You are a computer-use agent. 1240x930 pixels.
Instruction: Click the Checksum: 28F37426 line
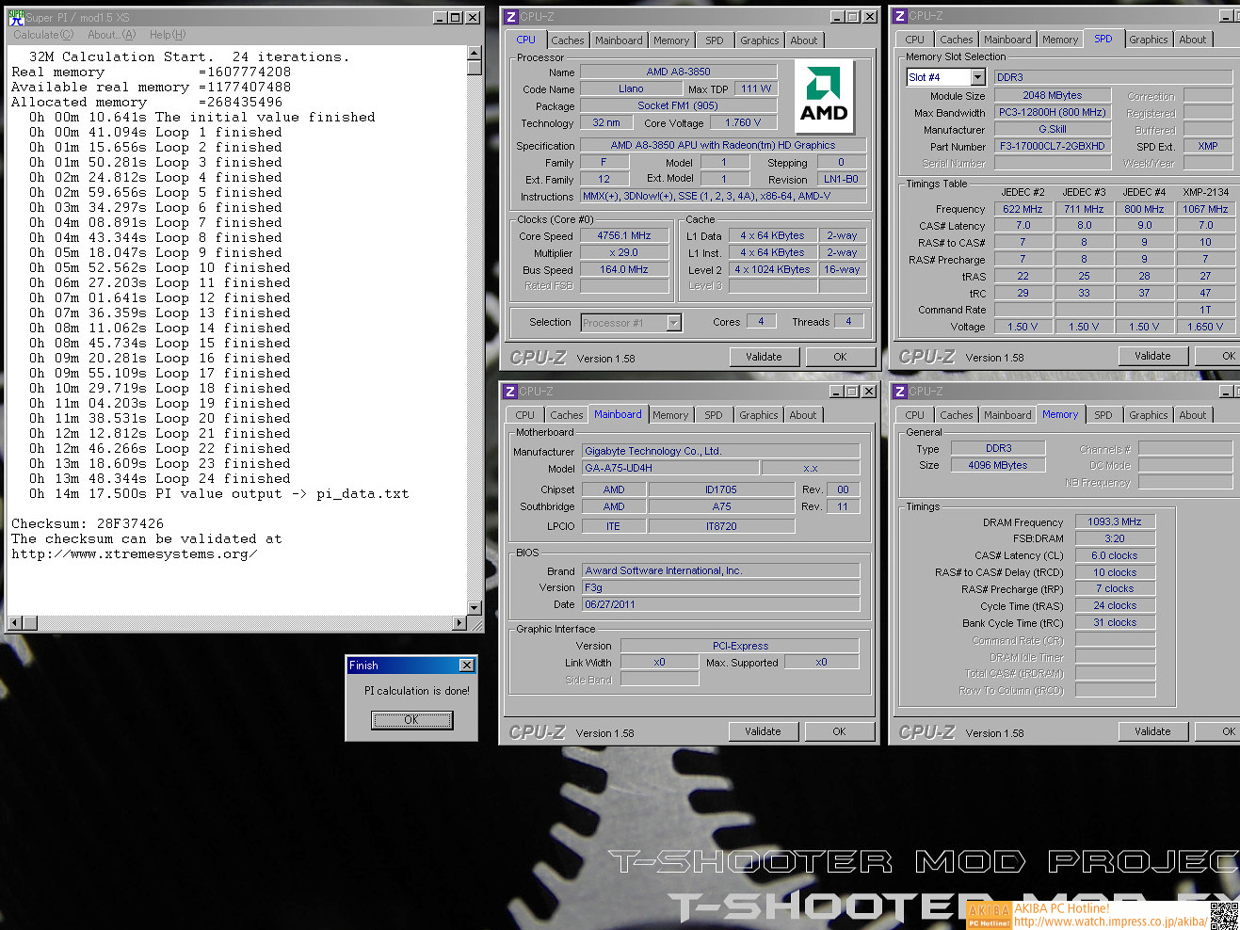coord(88,524)
